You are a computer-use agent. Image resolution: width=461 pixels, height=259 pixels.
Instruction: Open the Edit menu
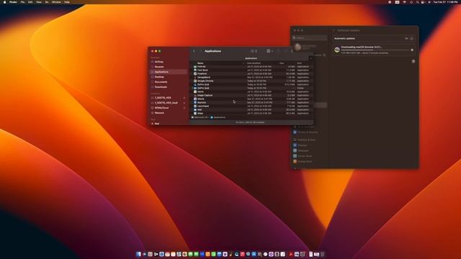click(x=30, y=2)
